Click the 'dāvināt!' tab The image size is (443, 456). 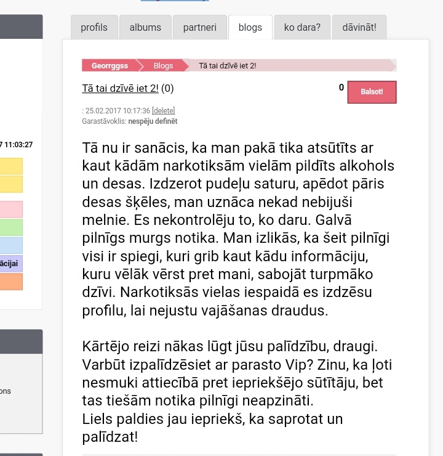(359, 28)
